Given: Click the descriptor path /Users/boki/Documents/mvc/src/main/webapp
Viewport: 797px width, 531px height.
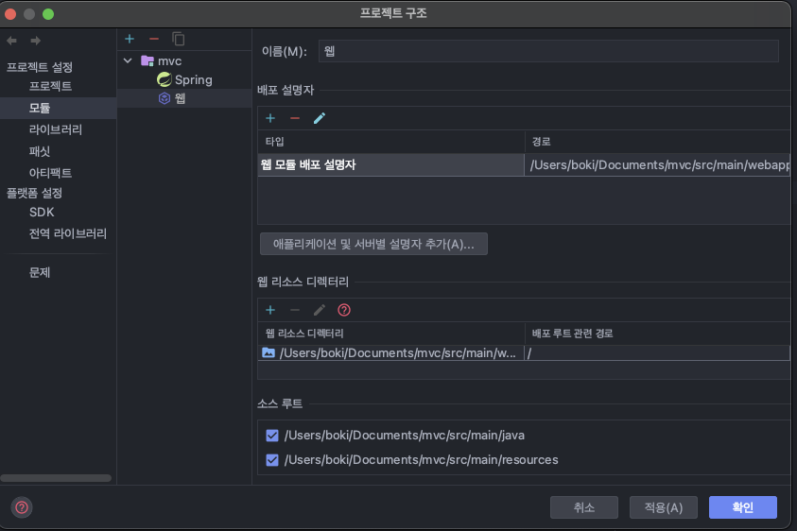Looking at the screenshot, I should [659, 164].
